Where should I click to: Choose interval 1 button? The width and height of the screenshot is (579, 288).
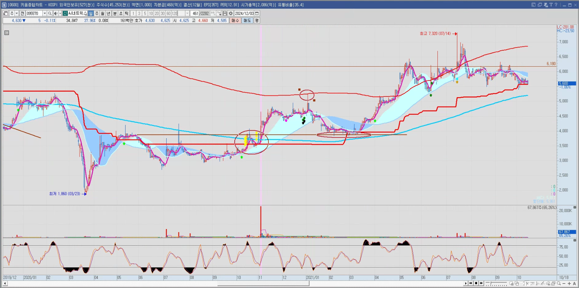coord(133,13)
